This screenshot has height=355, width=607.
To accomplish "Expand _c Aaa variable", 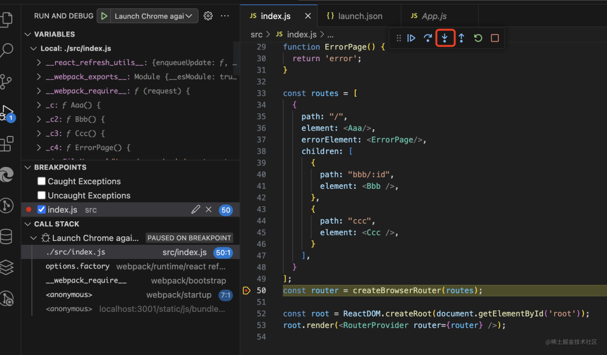I will (39, 105).
